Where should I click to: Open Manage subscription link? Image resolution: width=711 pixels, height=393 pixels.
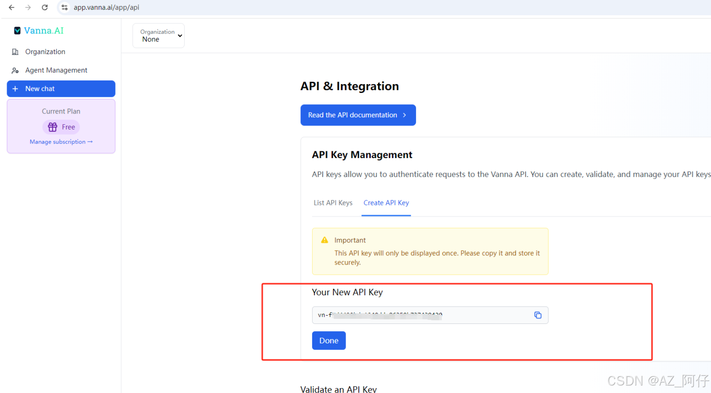61,142
